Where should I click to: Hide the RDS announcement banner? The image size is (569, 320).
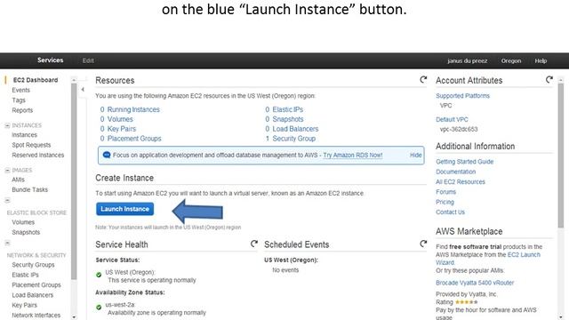[x=415, y=156]
